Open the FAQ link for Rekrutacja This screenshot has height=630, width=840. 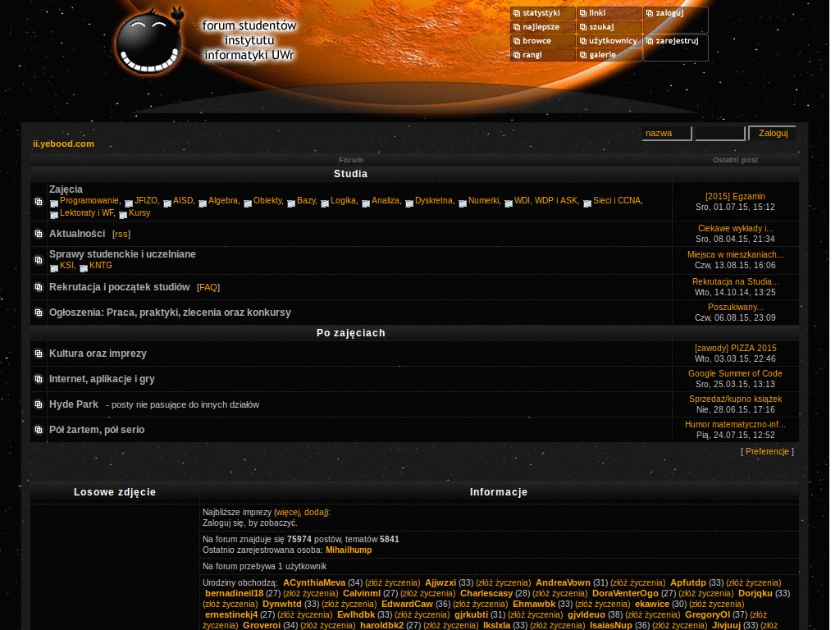click(208, 288)
